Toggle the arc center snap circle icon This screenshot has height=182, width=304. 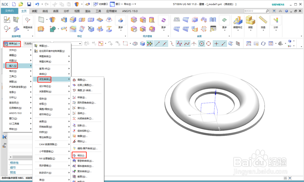202,44
